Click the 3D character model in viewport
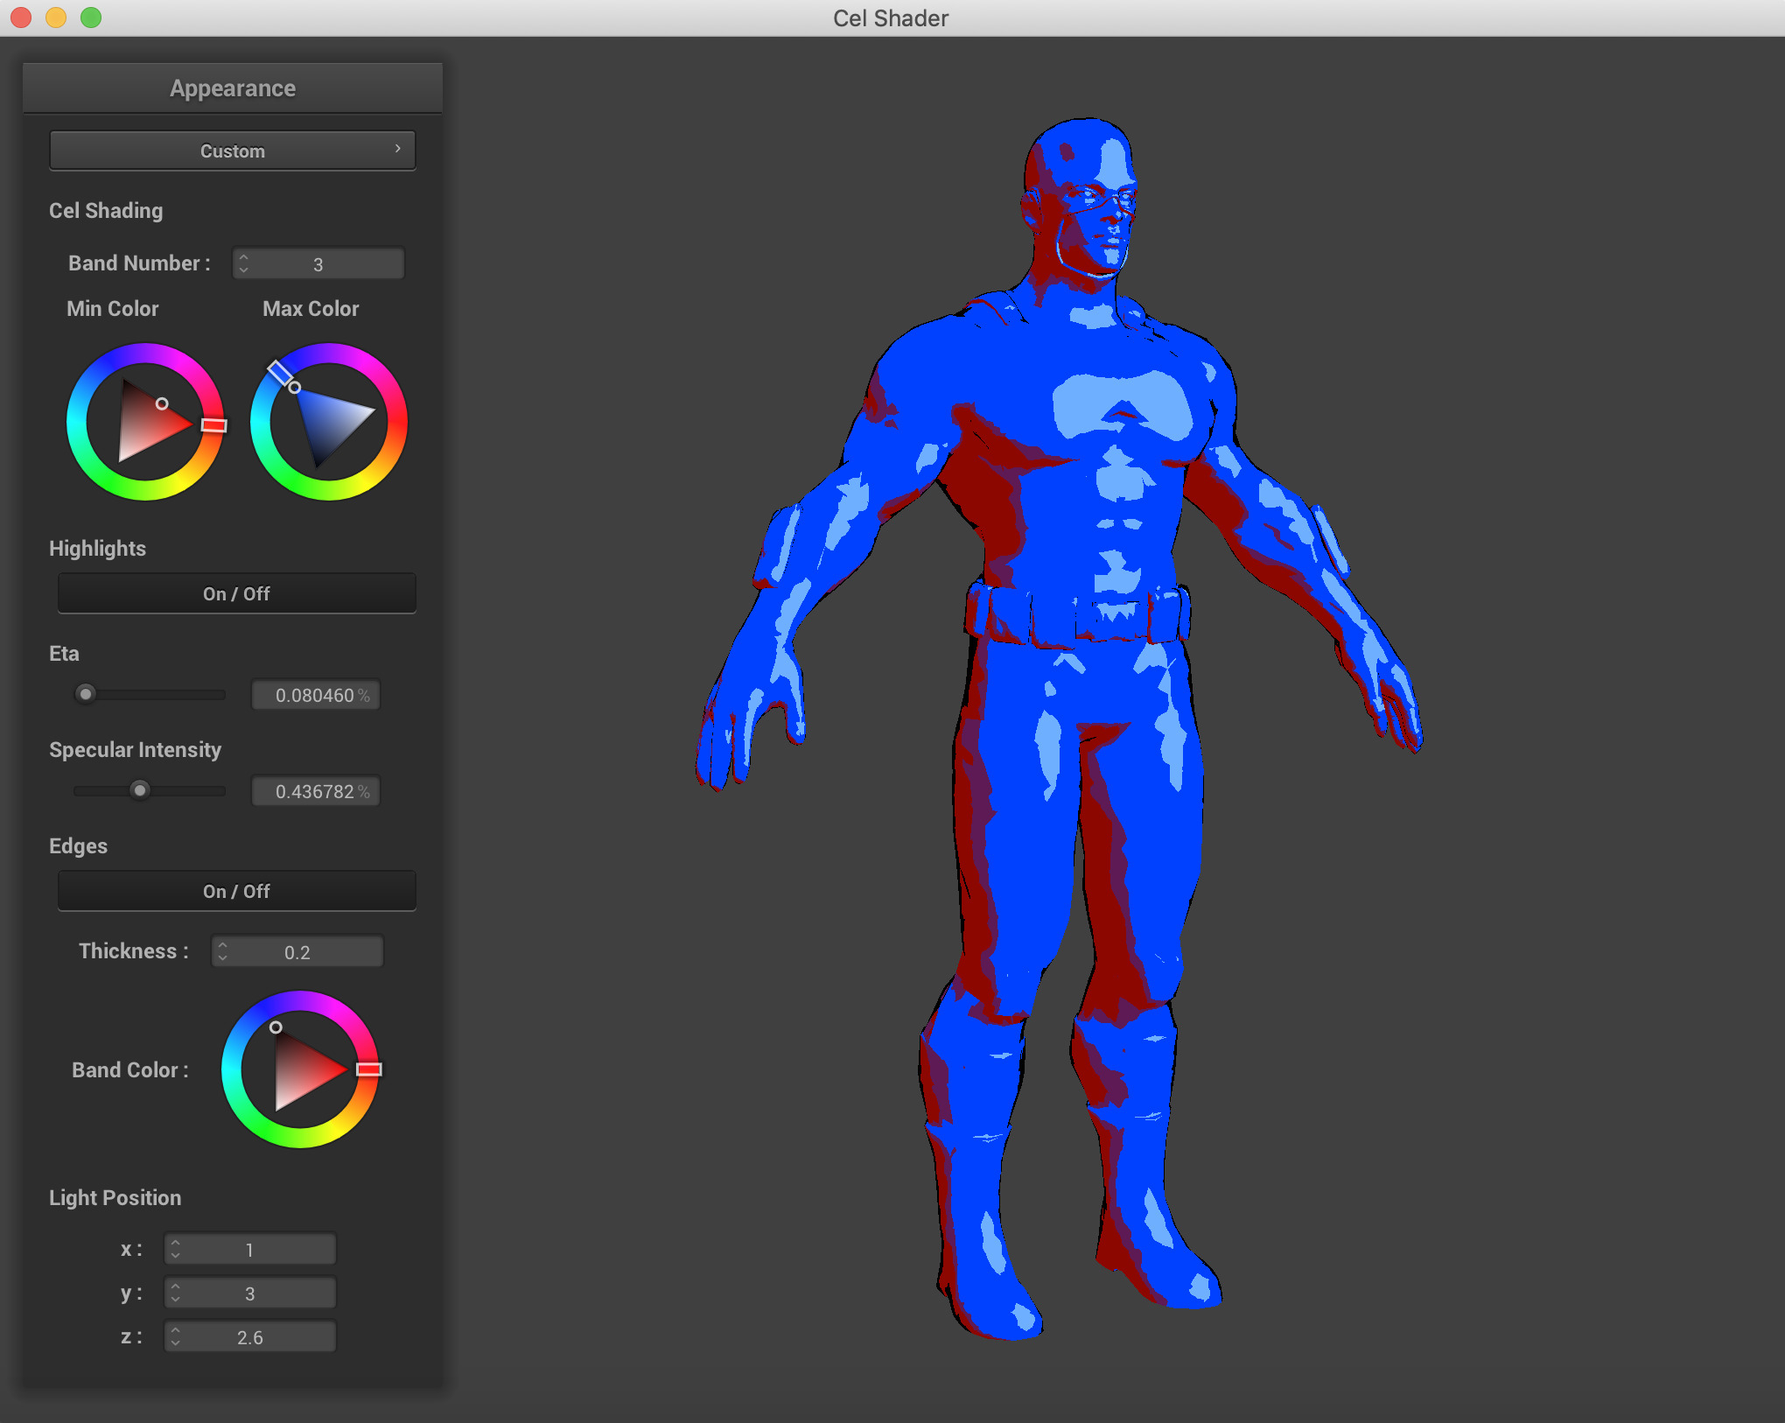 click(1059, 726)
